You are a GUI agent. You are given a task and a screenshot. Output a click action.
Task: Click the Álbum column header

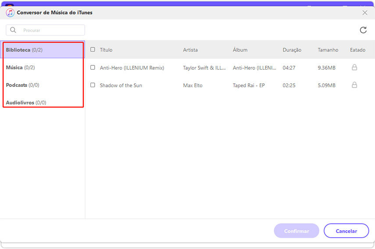(240, 50)
